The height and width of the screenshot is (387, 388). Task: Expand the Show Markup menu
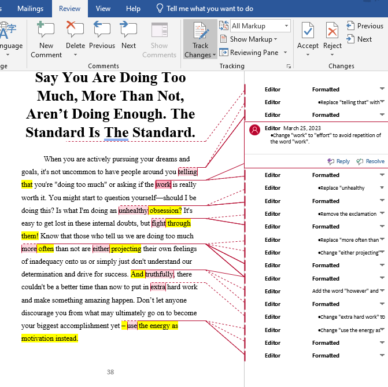pos(253,39)
